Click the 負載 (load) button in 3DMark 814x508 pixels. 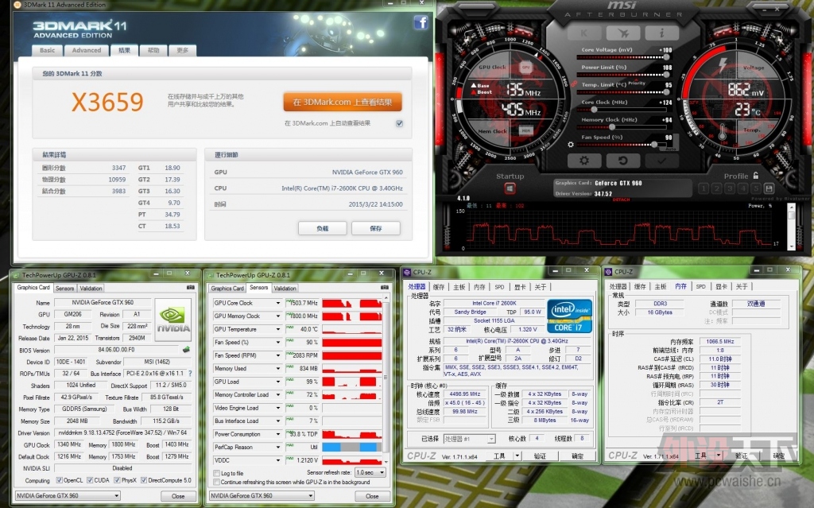tap(323, 228)
